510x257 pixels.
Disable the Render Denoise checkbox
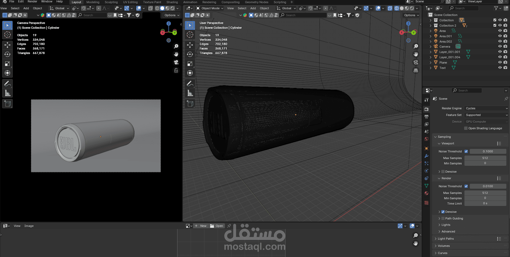(x=443, y=212)
